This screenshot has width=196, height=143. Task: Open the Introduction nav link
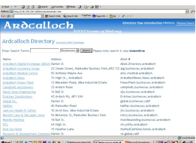153,23
